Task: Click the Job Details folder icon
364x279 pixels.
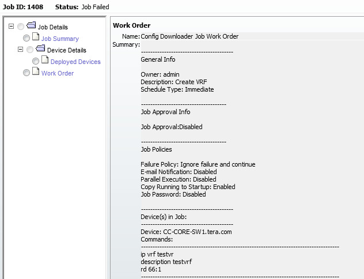Action: click(x=31, y=25)
